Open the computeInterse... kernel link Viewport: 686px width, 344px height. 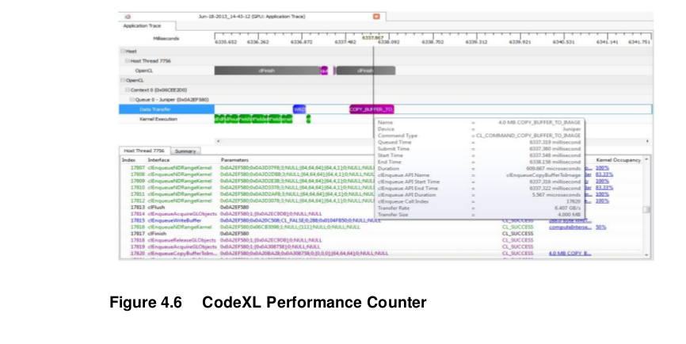[570, 227]
